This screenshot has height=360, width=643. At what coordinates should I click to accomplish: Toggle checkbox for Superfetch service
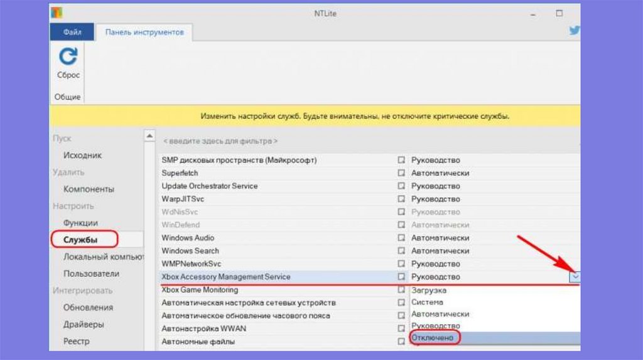401,173
